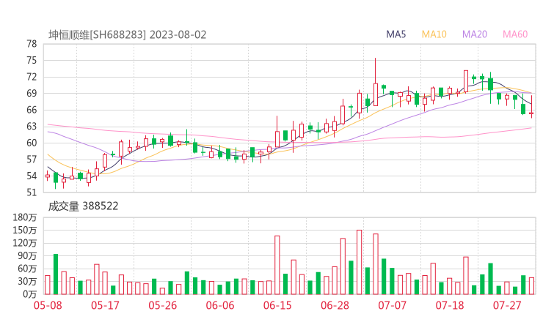Click the 06-28 date axis label
Image resolution: width=543 pixels, height=322 pixels.
tap(335, 305)
